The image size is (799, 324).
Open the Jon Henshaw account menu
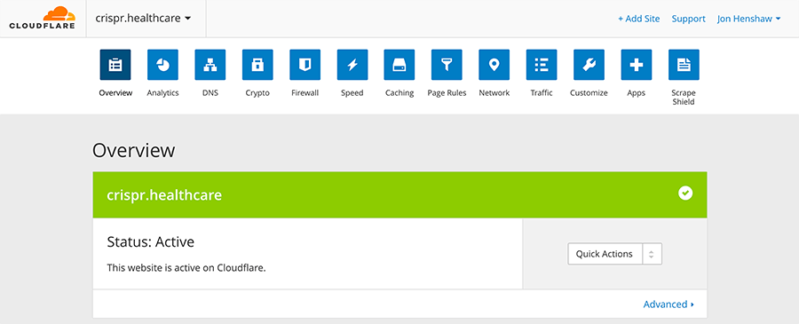click(748, 19)
